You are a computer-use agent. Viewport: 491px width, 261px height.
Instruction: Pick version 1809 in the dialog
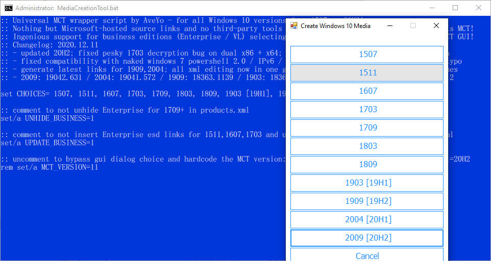pos(366,165)
